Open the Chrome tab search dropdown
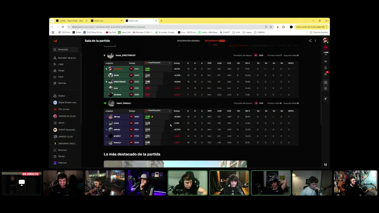The image size is (379, 213). point(52,21)
